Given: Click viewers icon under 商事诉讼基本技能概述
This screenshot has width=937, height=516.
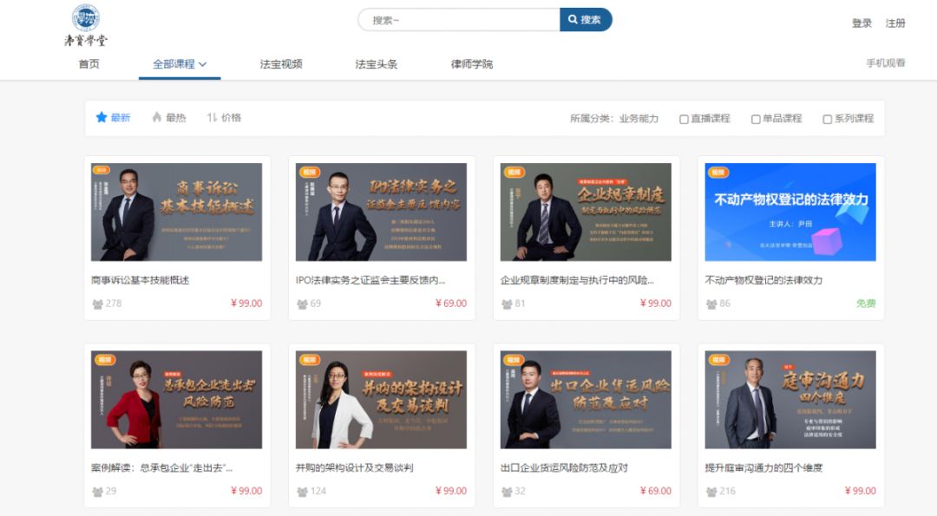Looking at the screenshot, I should pos(97,304).
